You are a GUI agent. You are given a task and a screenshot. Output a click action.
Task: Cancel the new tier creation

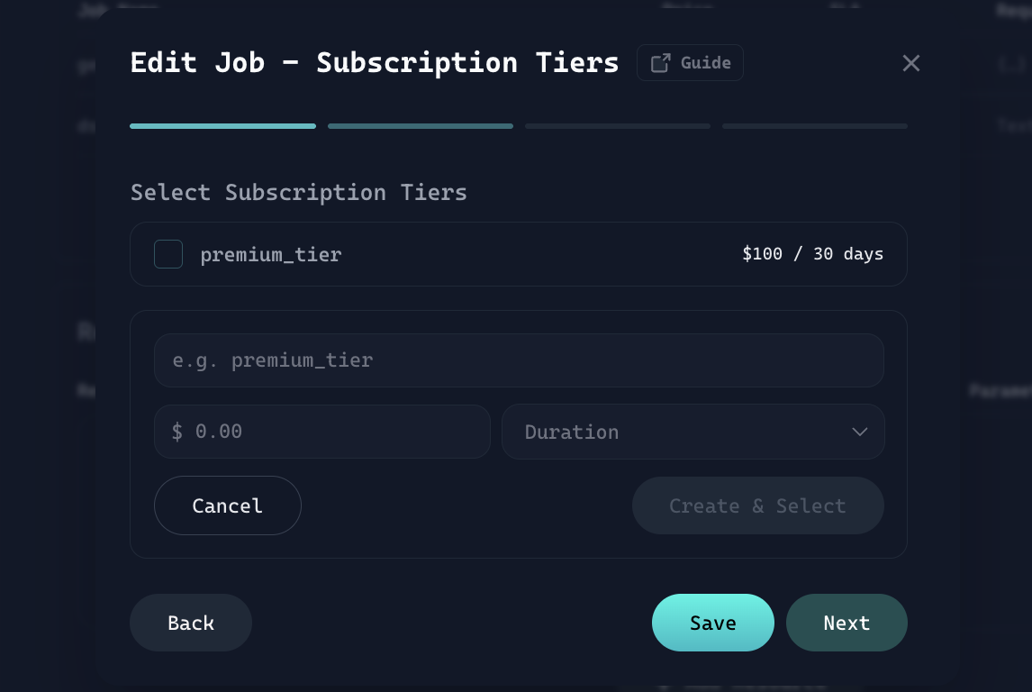(x=227, y=505)
